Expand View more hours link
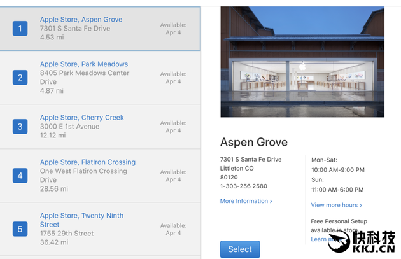 [x=337, y=205]
